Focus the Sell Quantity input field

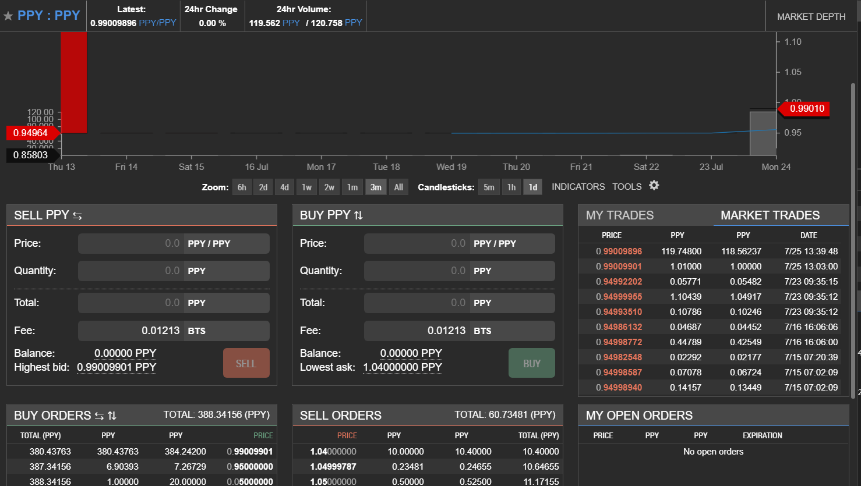131,271
